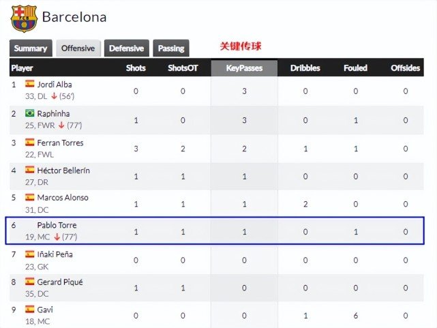Click Raphinha's red substituted-off arrow
This screenshot has height=328, width=437.
pyautogui.click(x=61, y=125)
